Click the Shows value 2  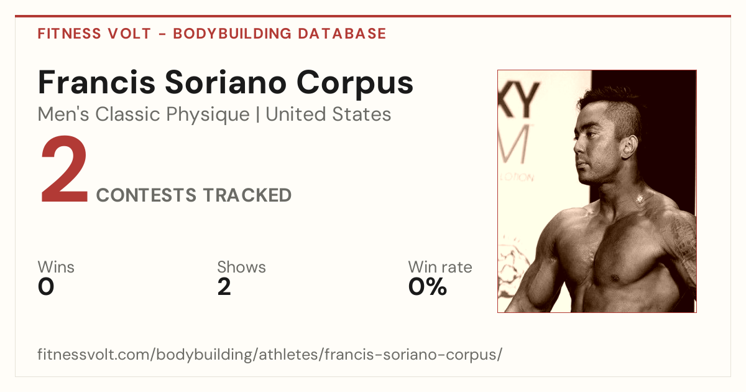tap(224, 287)
